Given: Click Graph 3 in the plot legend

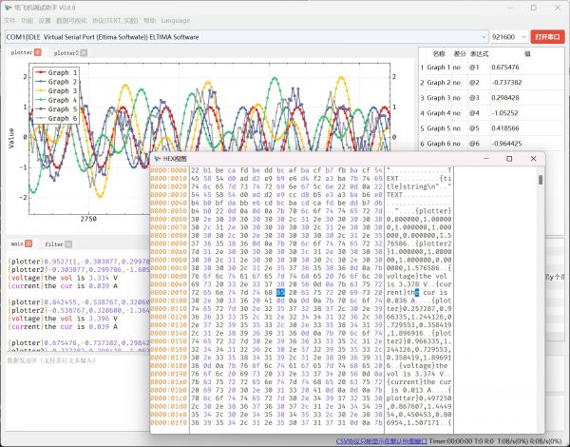Looking at the screenshot, I should pyautogui.click(x=56, y=90).
